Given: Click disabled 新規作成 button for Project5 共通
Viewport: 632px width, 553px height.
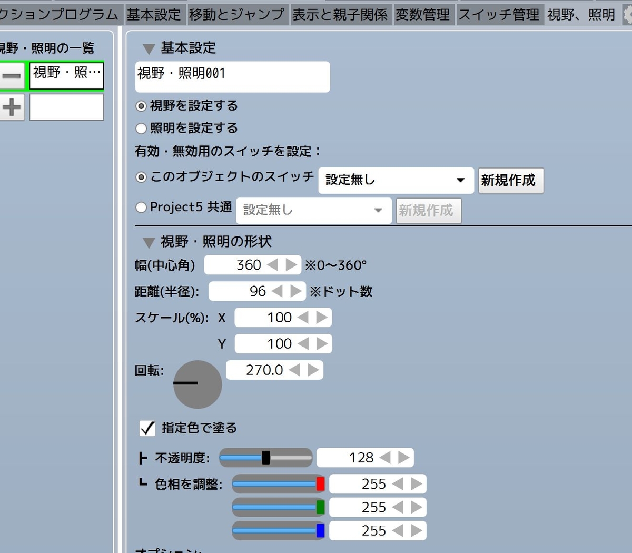Looking at the screenshot, I should [428, 211].
